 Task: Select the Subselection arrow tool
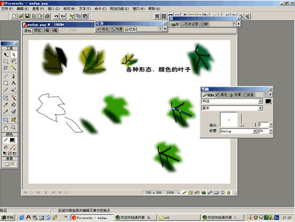click(x=13, y=54)
